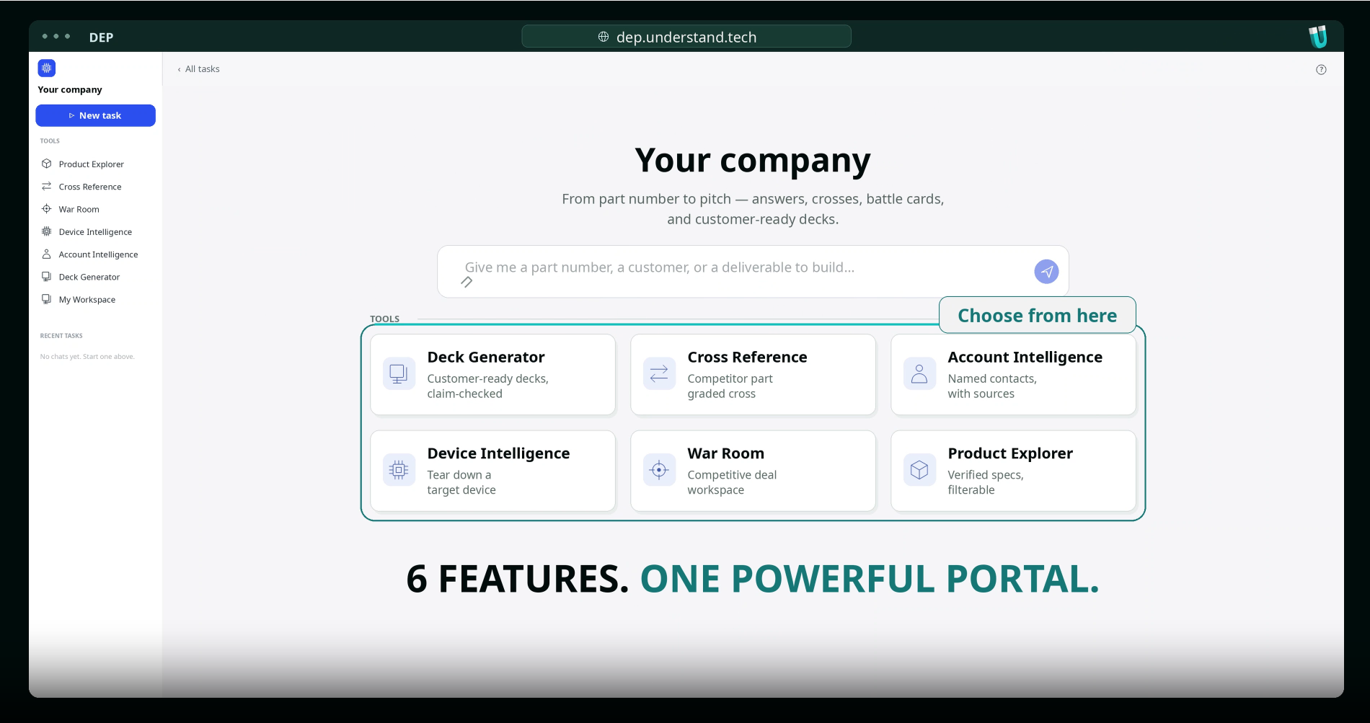The width and height of the screenshot is (1370, 723).
Task: Open My Workspace in the sidebar
Action: [87, 300]
